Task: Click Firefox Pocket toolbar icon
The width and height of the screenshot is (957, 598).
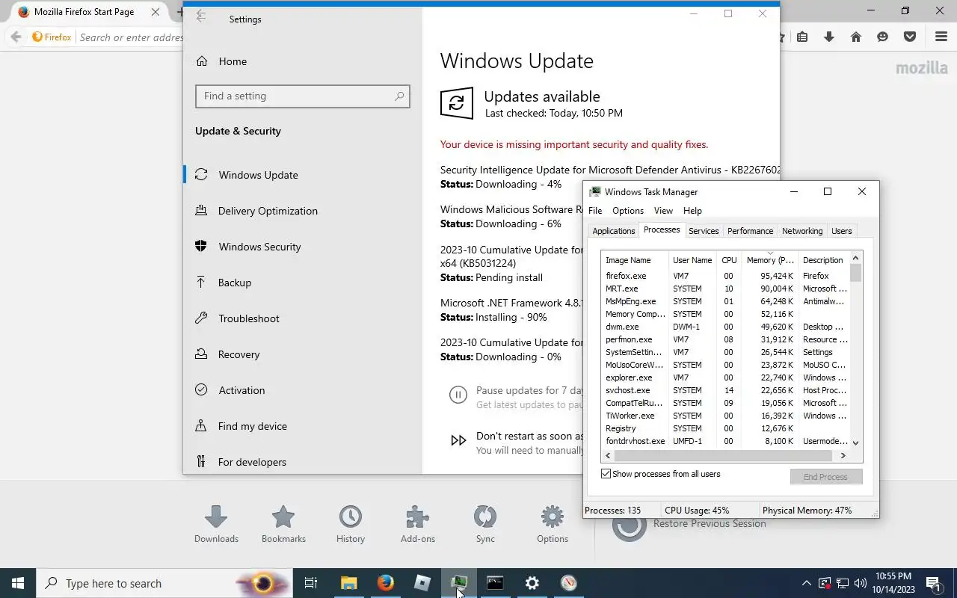Action: pyautogui.click(x=910, y=37)
